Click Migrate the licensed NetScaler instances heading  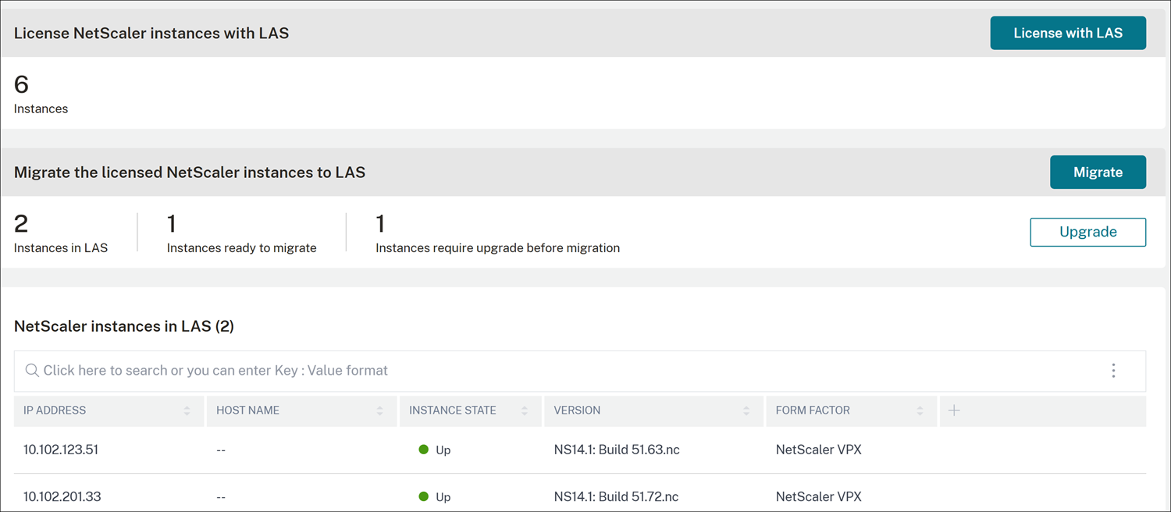click(190, 172)
